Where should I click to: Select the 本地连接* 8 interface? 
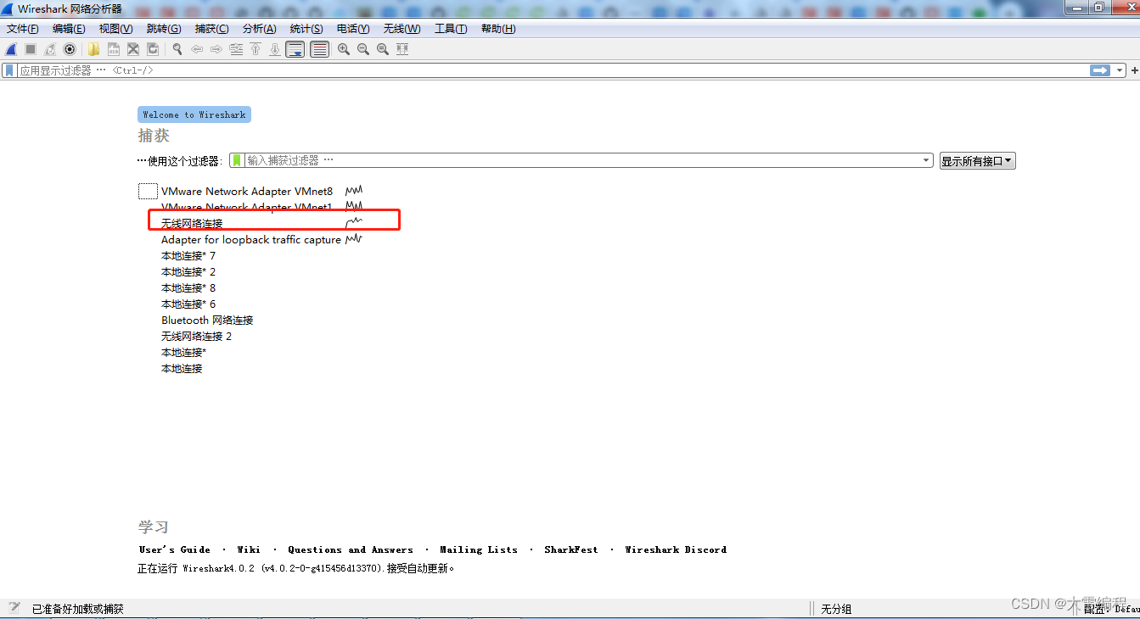(188, 288)
